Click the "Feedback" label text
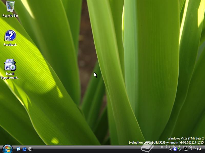Screen dimensions: 205x153 pos(10,45)
